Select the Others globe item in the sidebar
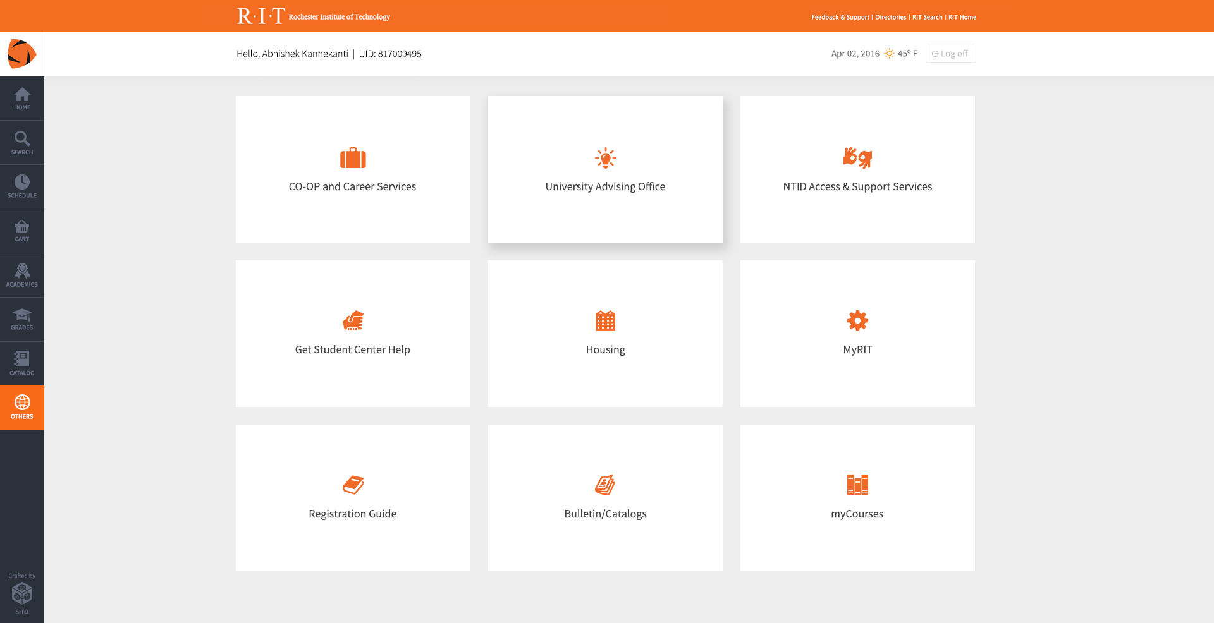Image resolution: width=1214 pixels, height=623 pixels. pyautogui.click(x=22, y=408)
